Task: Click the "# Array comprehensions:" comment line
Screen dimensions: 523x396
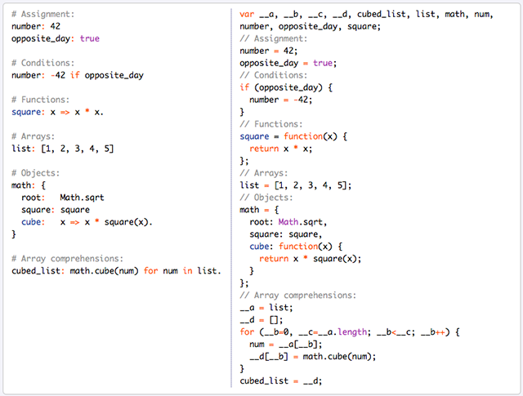Action: 67,259
